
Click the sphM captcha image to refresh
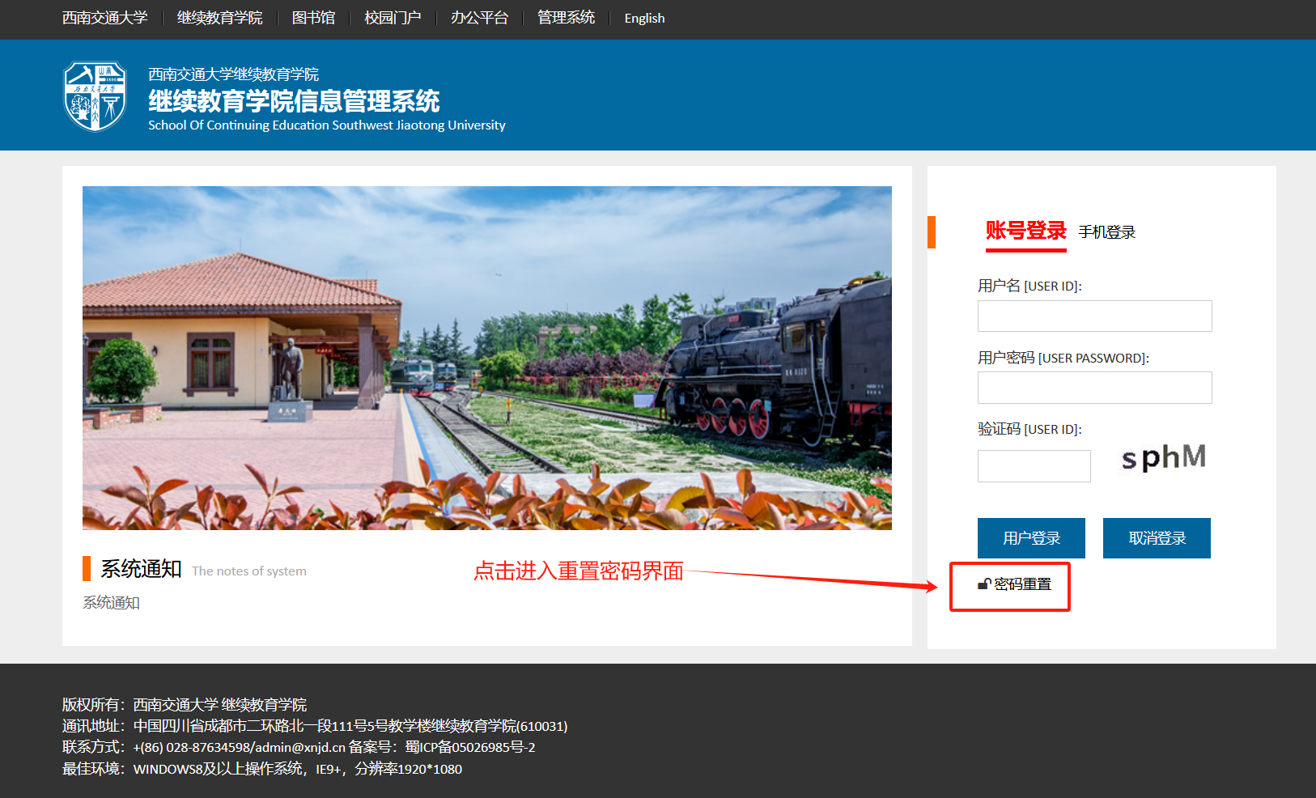click(1163, 458)
